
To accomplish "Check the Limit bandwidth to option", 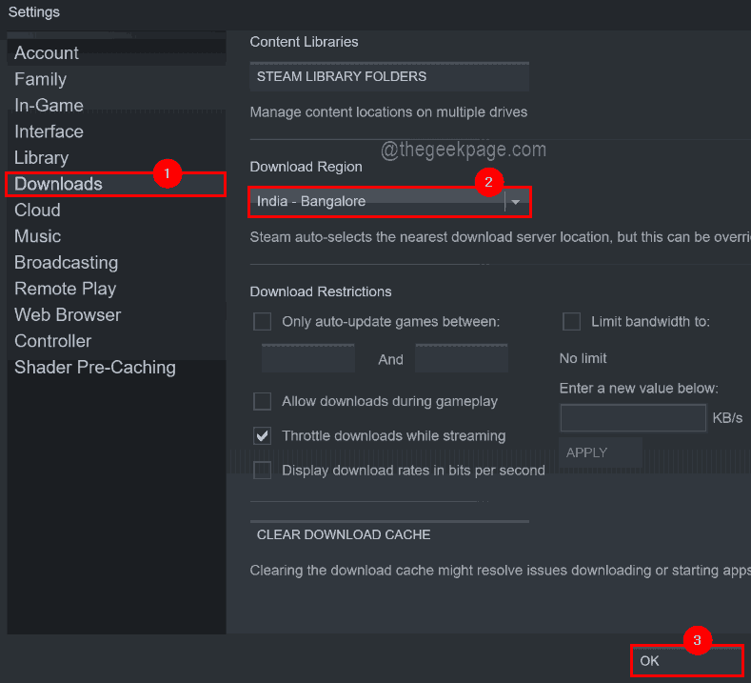I will [571, 322].
